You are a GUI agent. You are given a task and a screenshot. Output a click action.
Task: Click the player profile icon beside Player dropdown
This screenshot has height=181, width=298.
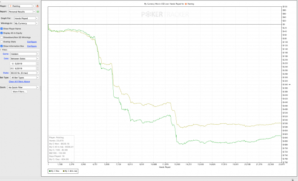[37, 6]
